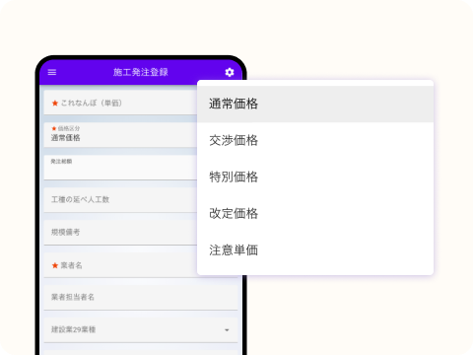
Task: Open the 価格区分 dropdown field
Action: (x=120, y=135)
